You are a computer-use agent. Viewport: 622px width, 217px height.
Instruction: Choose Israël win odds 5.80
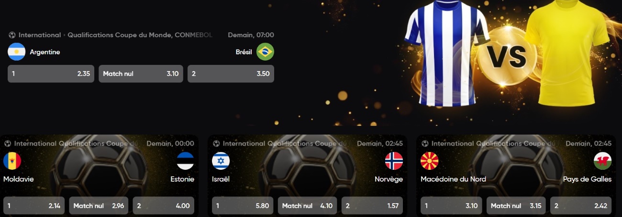click(243, 206)
